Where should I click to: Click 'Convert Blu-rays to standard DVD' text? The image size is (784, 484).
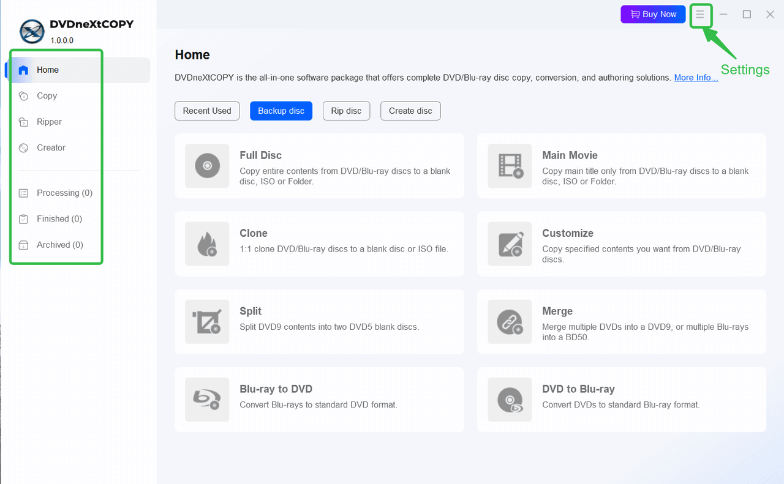tap(318, 404)
